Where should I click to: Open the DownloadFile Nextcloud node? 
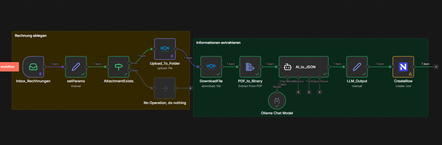211,67
